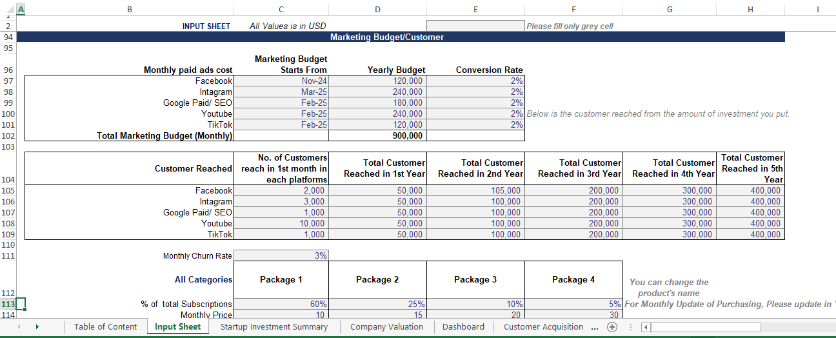The width and height of the screenshot is (836, 338).
Task: Click the left arrow of the horizontal scrollbar
Action: pyautogui.click(x=645, y=327)
